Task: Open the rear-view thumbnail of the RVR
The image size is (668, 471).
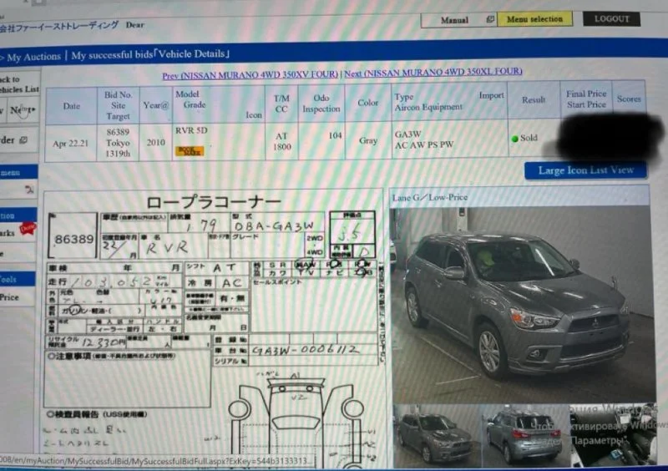Action: coord(526,435)
